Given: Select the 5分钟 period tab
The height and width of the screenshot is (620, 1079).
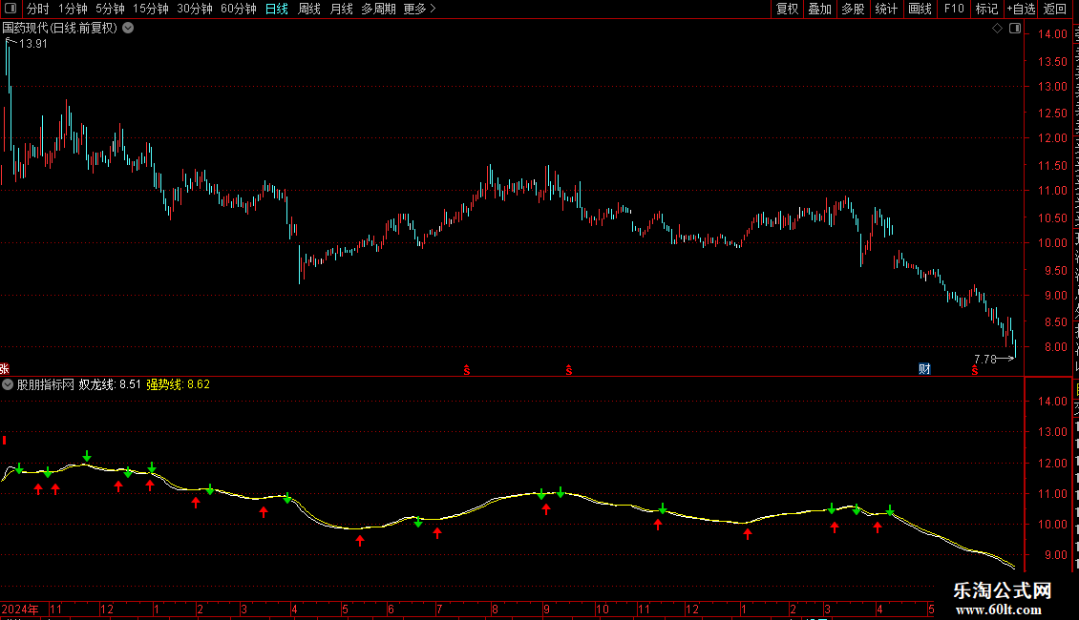Looking at the screenshot, I should click(x=110, y=9).
